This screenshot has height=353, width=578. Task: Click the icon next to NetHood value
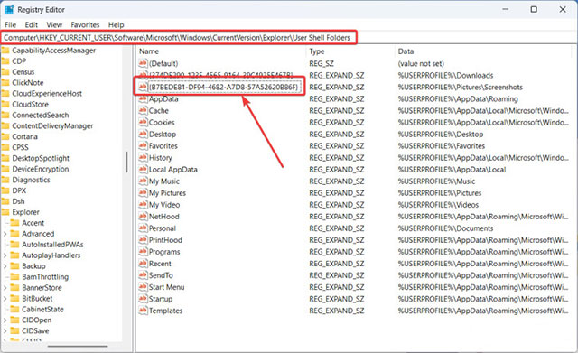point(143,217)
